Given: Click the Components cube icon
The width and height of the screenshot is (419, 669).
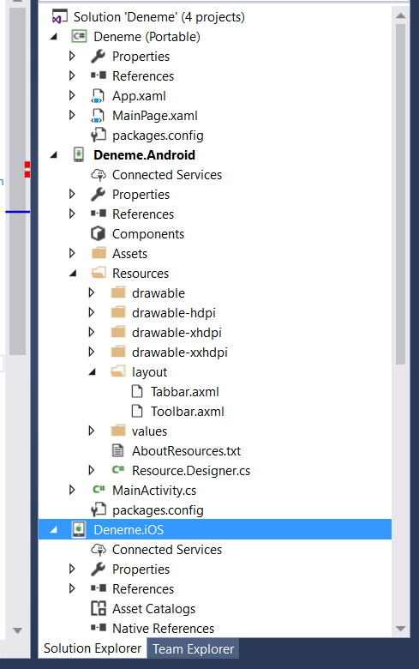Looking at the screenshot, I should (98, 233).
